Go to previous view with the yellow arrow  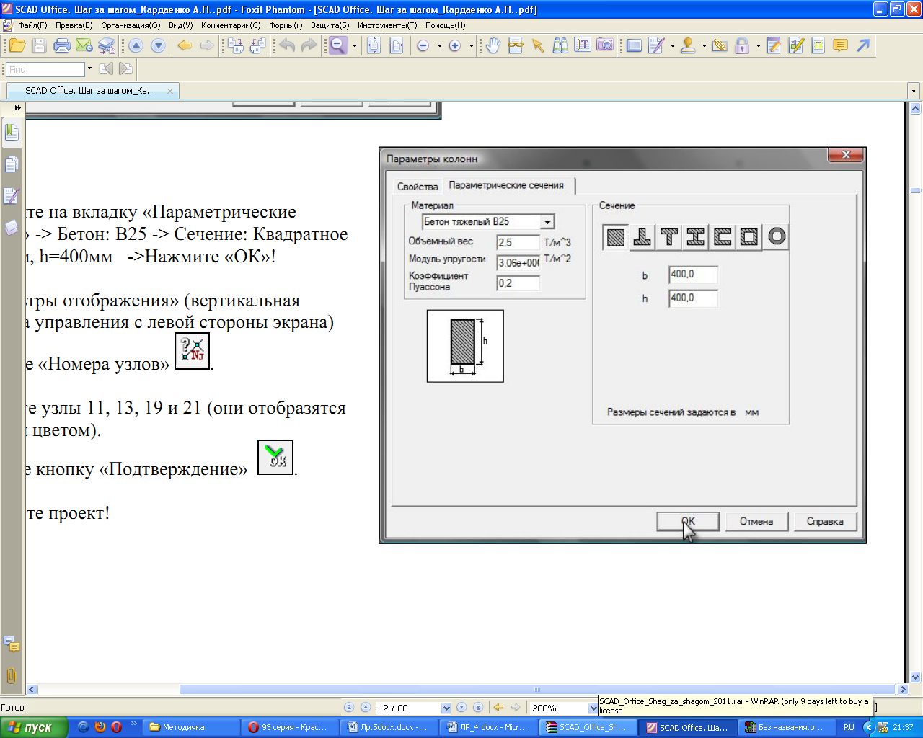[x=185, y=45]
